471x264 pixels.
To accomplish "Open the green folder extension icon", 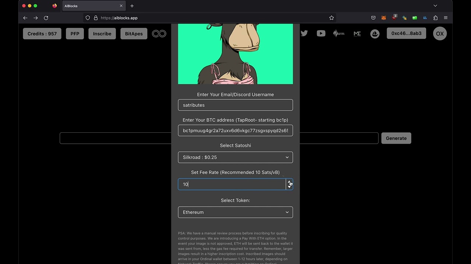I will [415, 18].
